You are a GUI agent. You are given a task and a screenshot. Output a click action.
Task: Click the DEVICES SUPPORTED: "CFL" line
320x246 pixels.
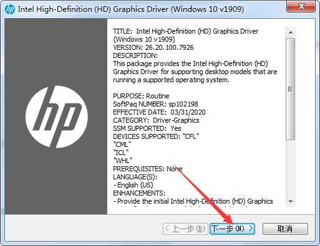point(156,136)
